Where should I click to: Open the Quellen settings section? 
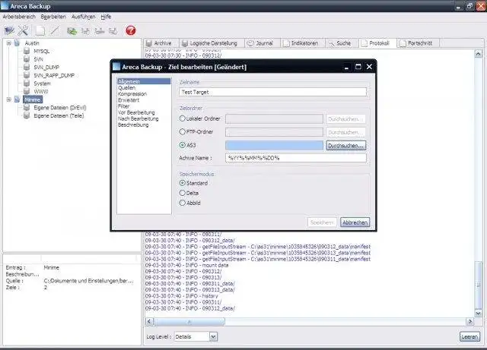click(x=127, y=88)
